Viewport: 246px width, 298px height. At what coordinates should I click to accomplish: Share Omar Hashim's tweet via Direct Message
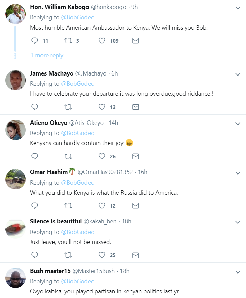[x=136, y=206]
